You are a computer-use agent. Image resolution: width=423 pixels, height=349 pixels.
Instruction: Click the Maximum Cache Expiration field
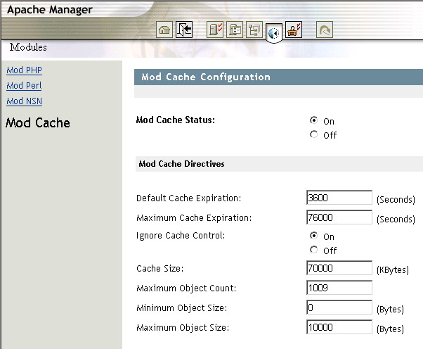point(339,217)
